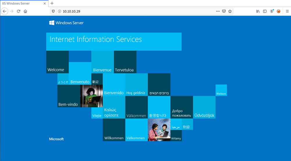This screenshot has width=291, height=161.
Task: Open the Library bookmarks icon
Action: (x=258, y=11)
